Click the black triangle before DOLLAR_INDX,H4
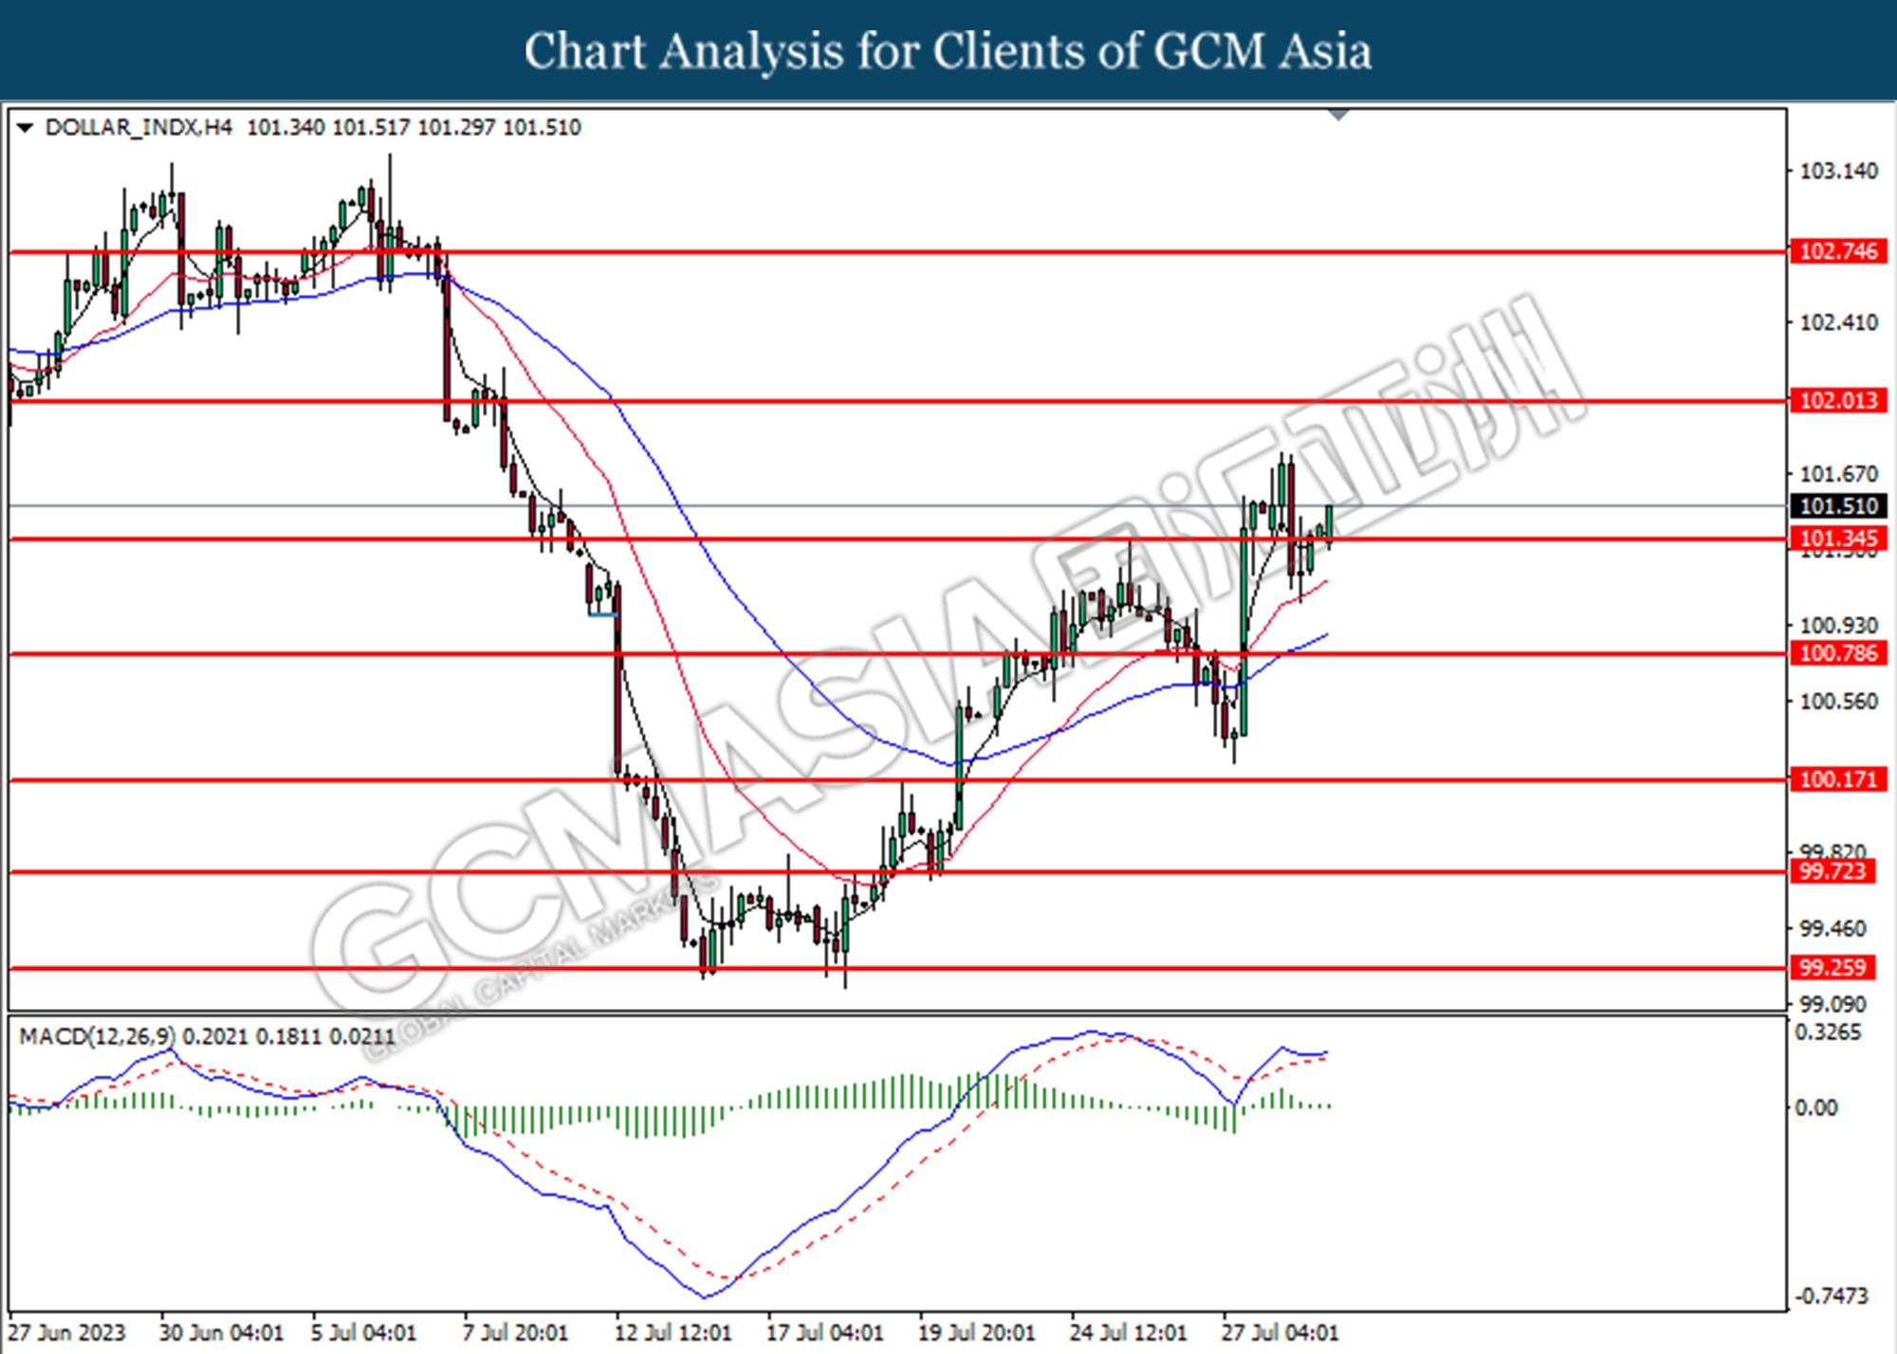Viewport: 1897px width, 1354px height. pos(26,128)
